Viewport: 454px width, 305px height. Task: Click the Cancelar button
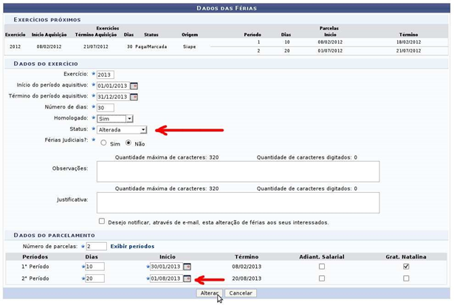pos(241,293)
